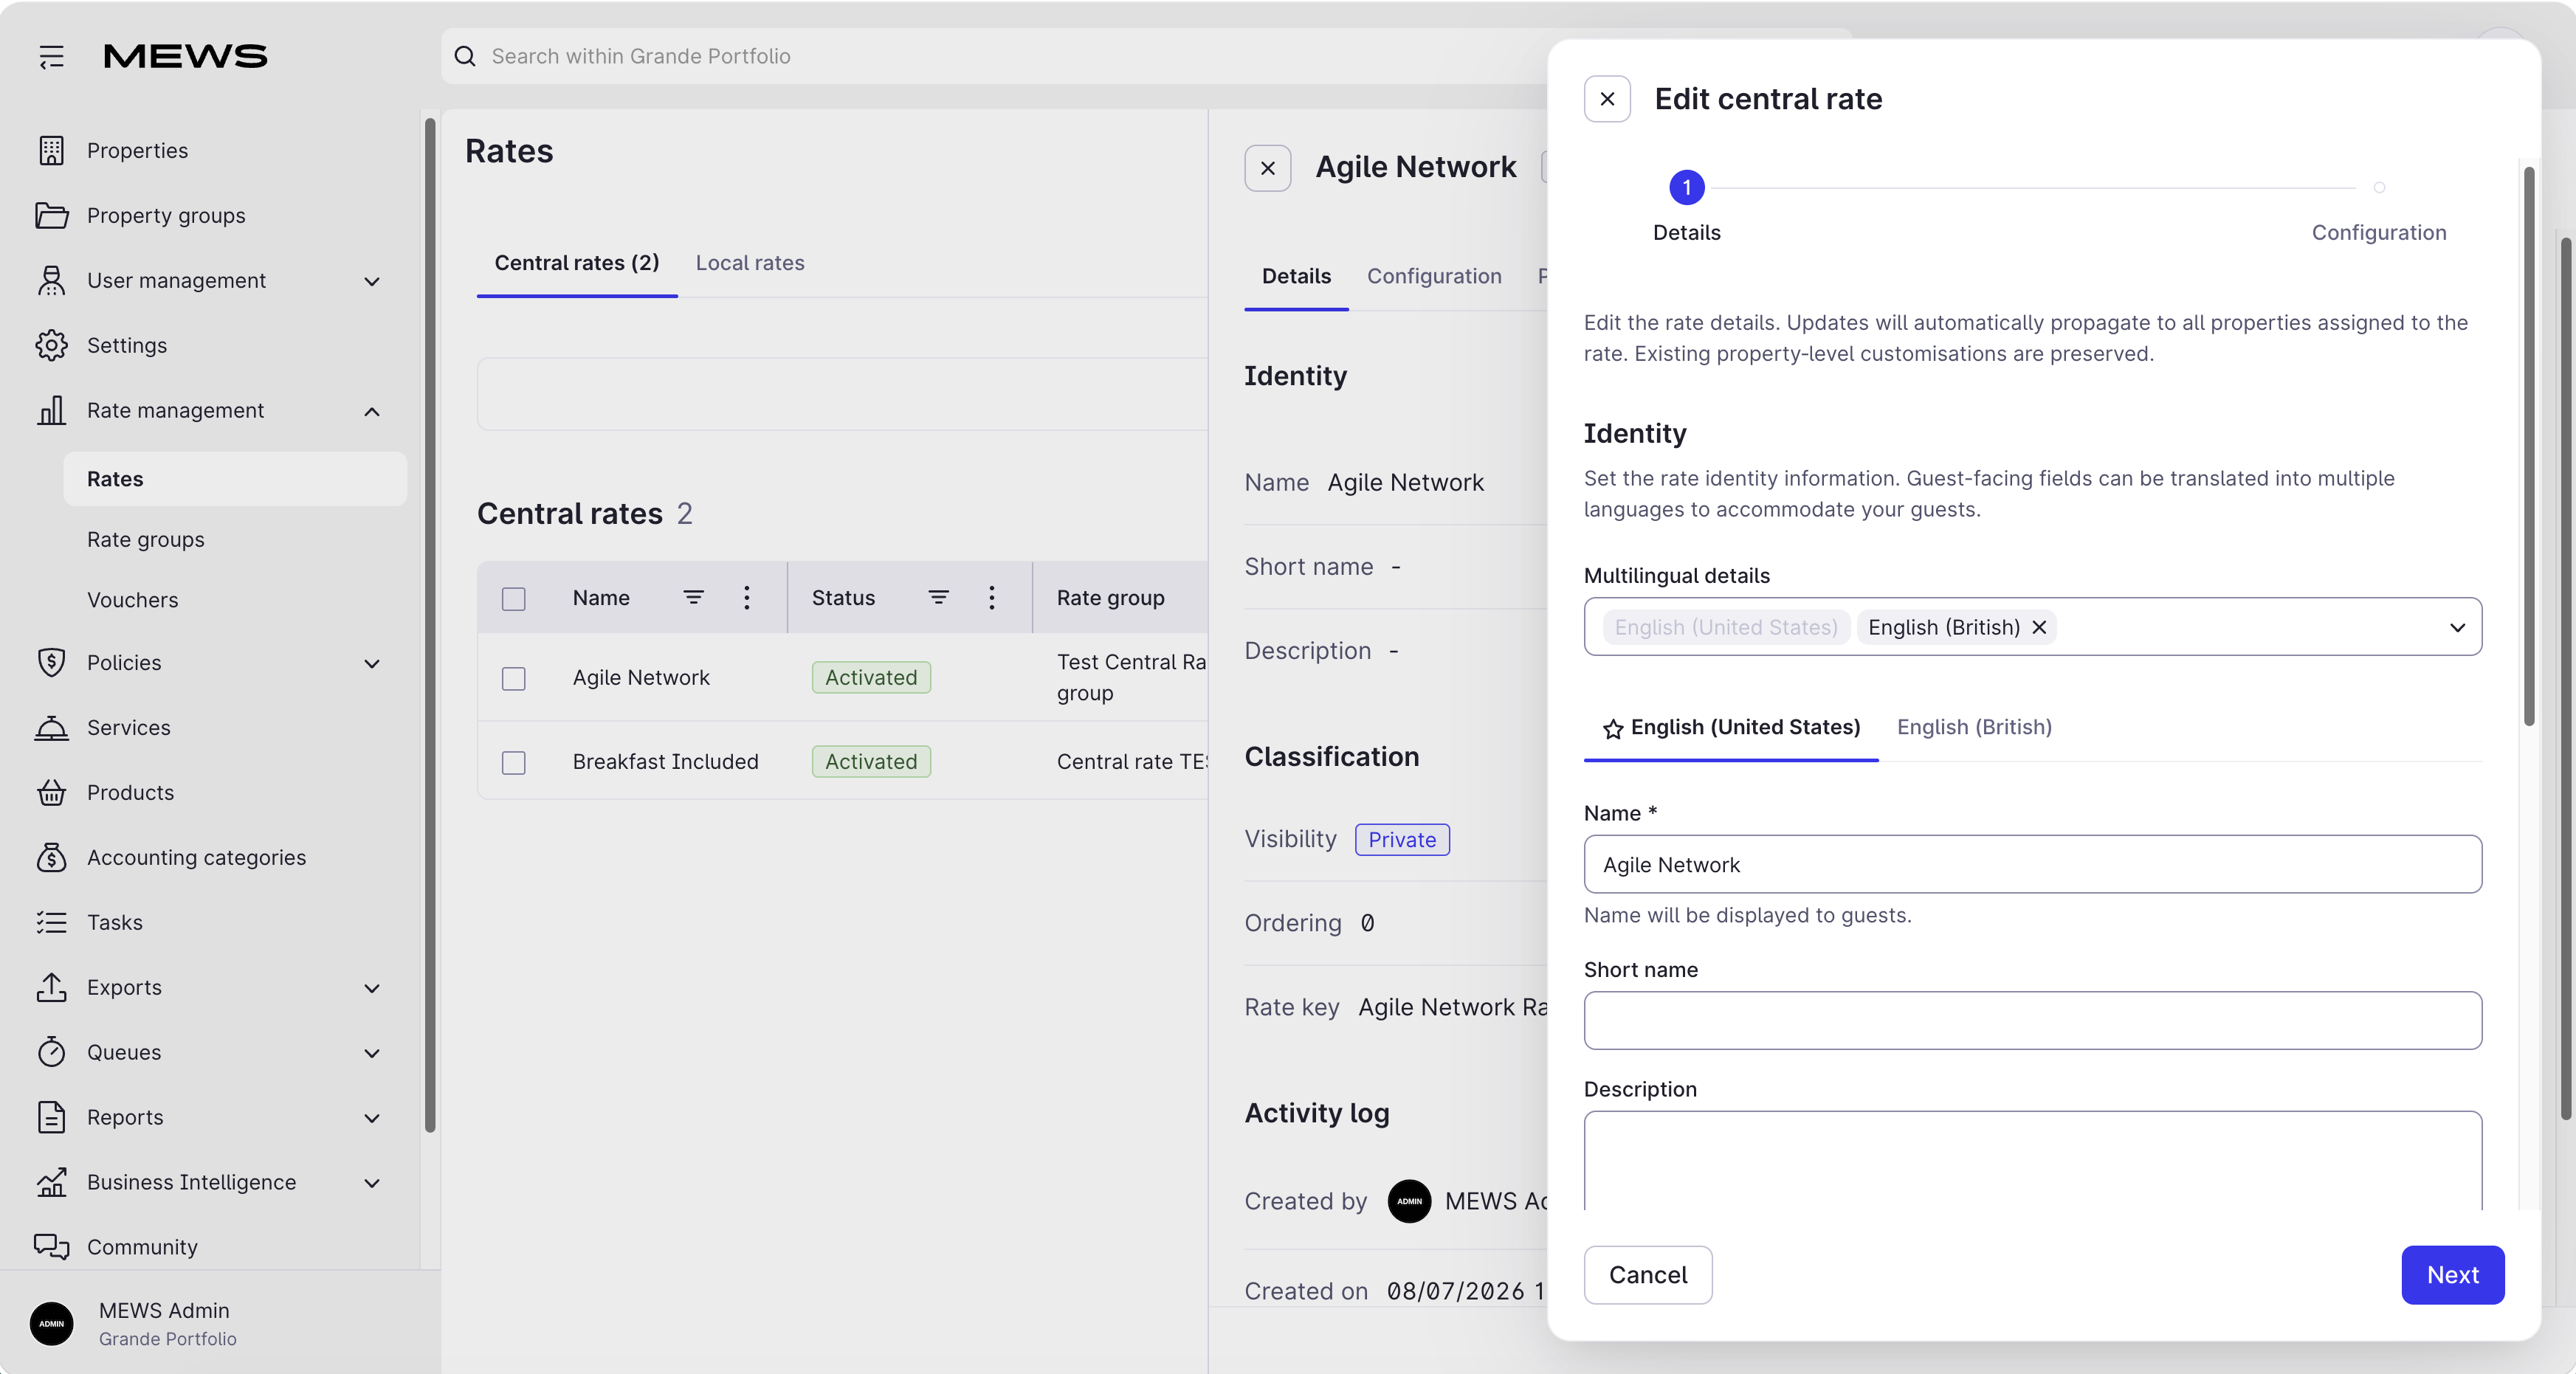Screen dimensions: 2576x1374
Task: Open Properties via its building icon
Action: [x=51, y=150]
